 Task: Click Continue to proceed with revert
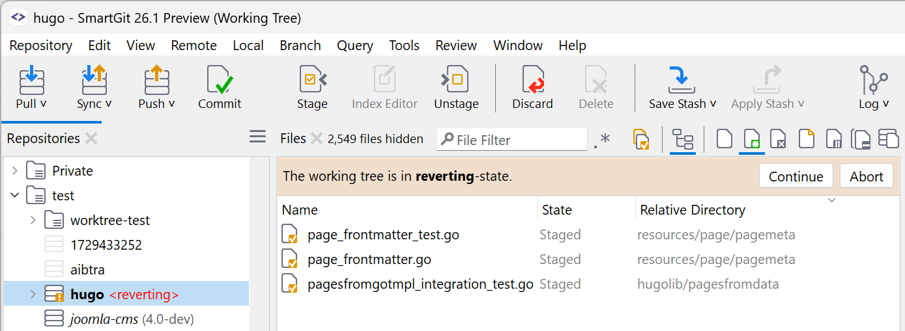pos(796,177)
